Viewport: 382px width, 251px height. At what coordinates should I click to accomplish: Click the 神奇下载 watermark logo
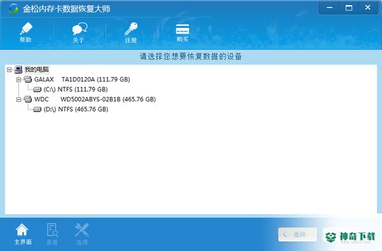350,236
